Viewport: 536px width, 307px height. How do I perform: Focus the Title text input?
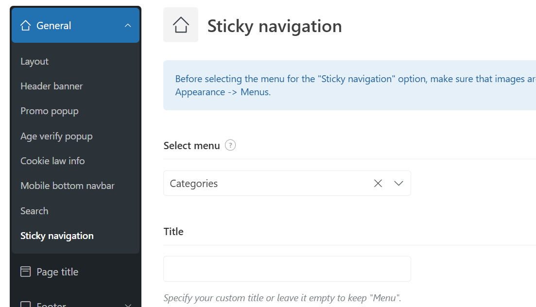(287, 269)
